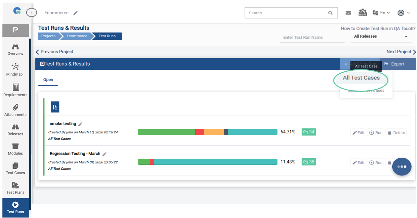Screen dimensions: 417x218
Task: Open the How to Create Test Run link
Action: click(x=378, y=29)
